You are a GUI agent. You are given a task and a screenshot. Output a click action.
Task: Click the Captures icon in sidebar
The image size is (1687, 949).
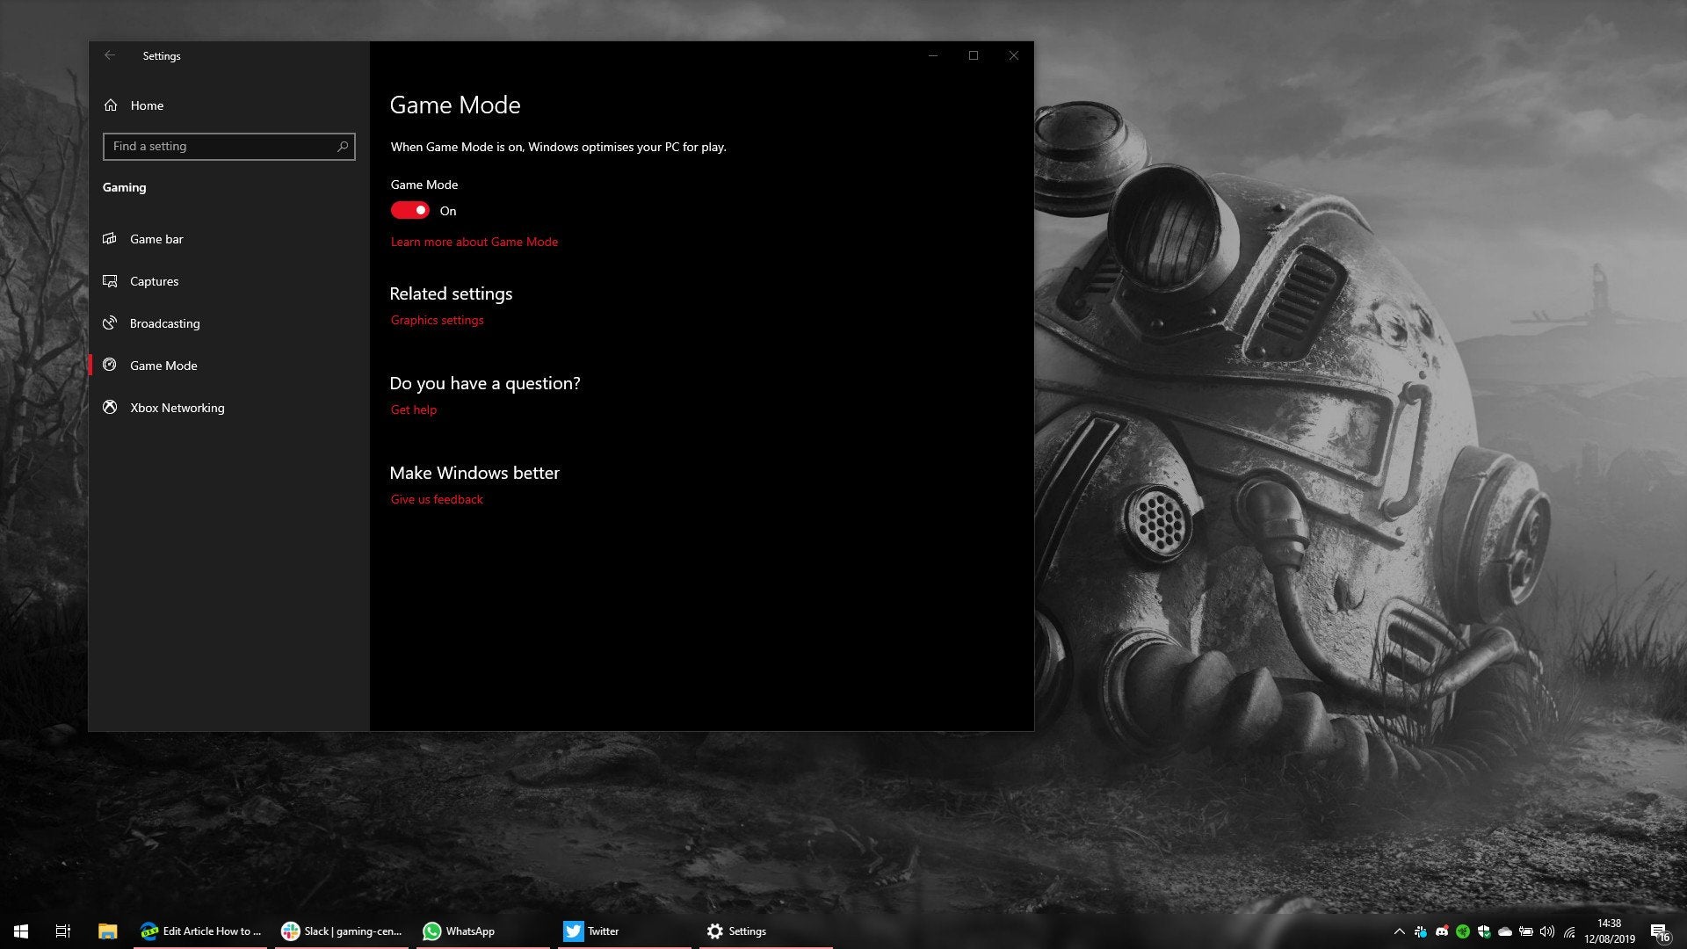click(110, 280)
